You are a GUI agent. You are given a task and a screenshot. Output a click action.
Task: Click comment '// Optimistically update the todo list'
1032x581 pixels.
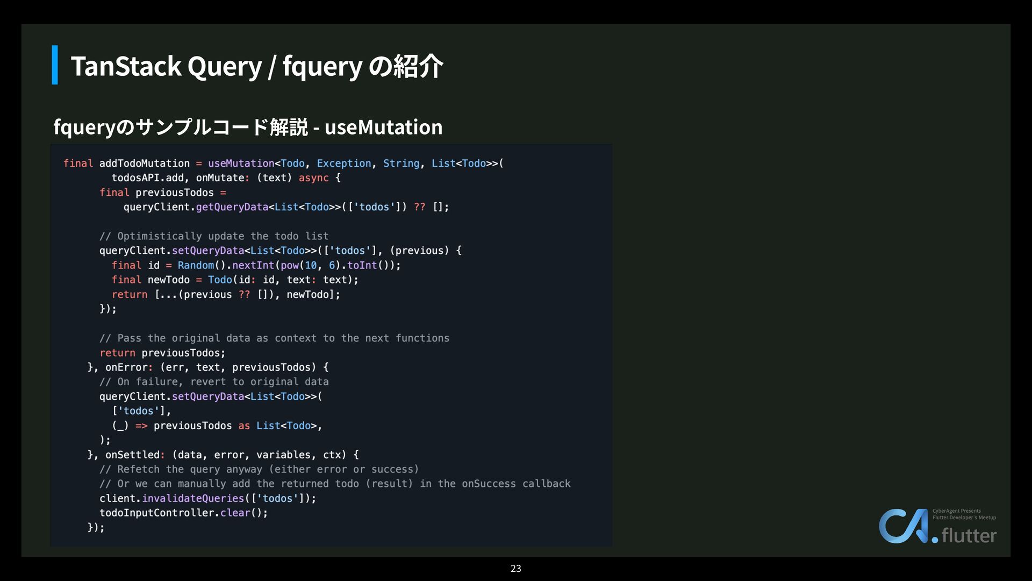click(x=214, y=236)
